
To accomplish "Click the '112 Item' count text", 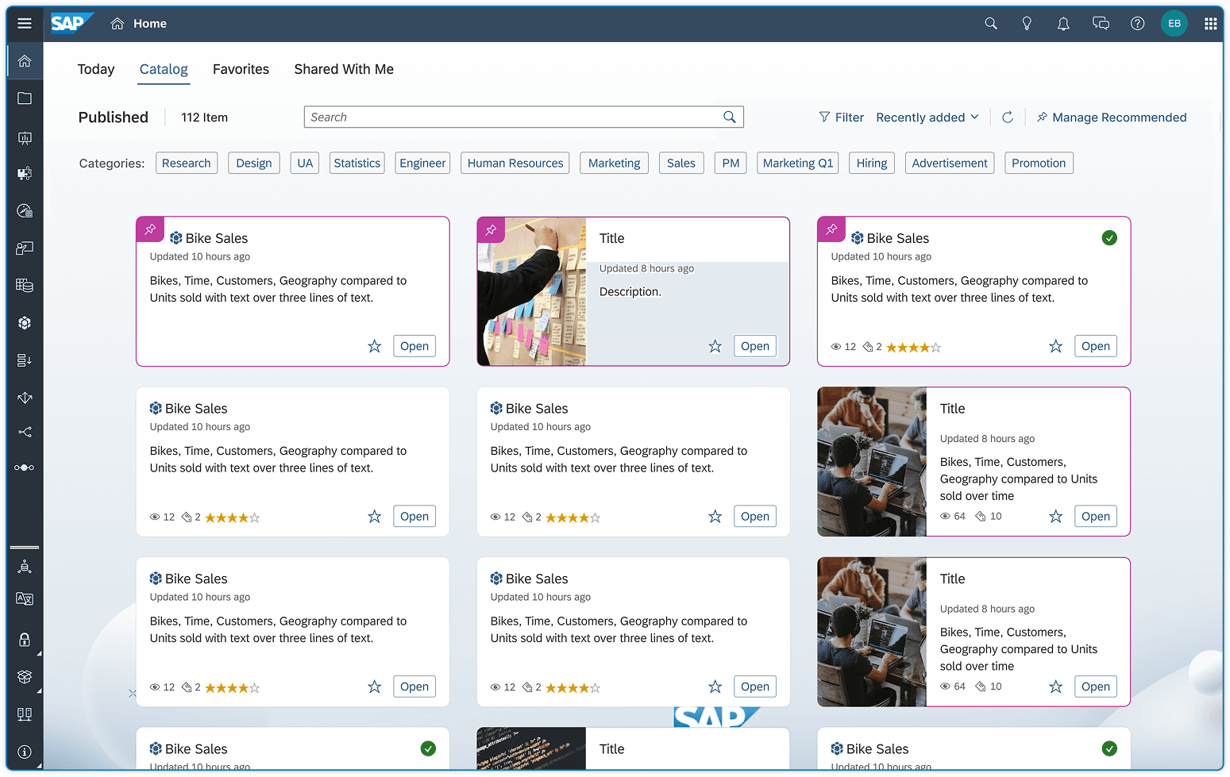I will click(204, 117).
